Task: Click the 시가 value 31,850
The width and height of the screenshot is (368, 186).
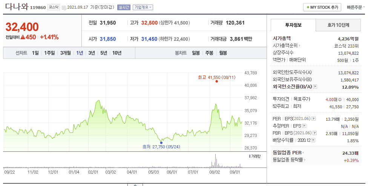Action: (108, 39)
